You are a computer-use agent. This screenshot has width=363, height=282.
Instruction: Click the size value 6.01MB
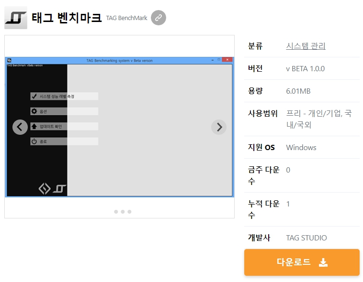pos(298,91)
